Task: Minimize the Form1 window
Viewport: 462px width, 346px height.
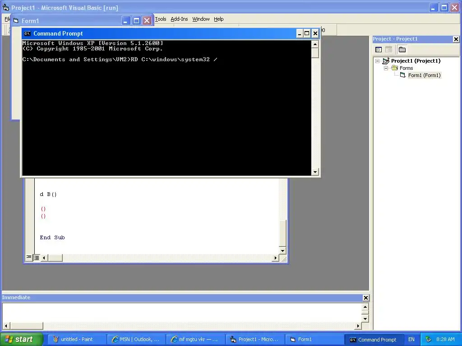Action: (126, 21)
